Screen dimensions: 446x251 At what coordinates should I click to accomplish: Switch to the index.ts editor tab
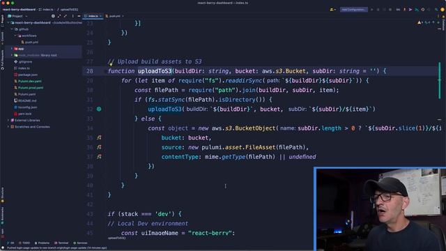(93, 16)
